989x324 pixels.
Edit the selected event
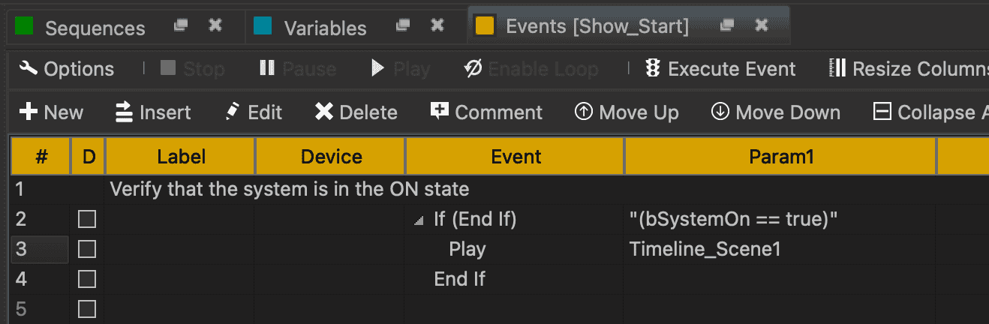pyautogui.click(x=254, y=112)
